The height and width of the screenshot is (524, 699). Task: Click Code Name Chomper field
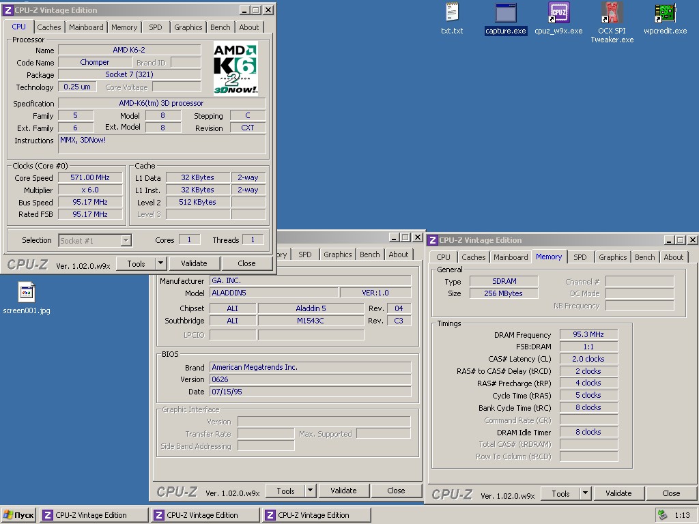click(94, 62)
